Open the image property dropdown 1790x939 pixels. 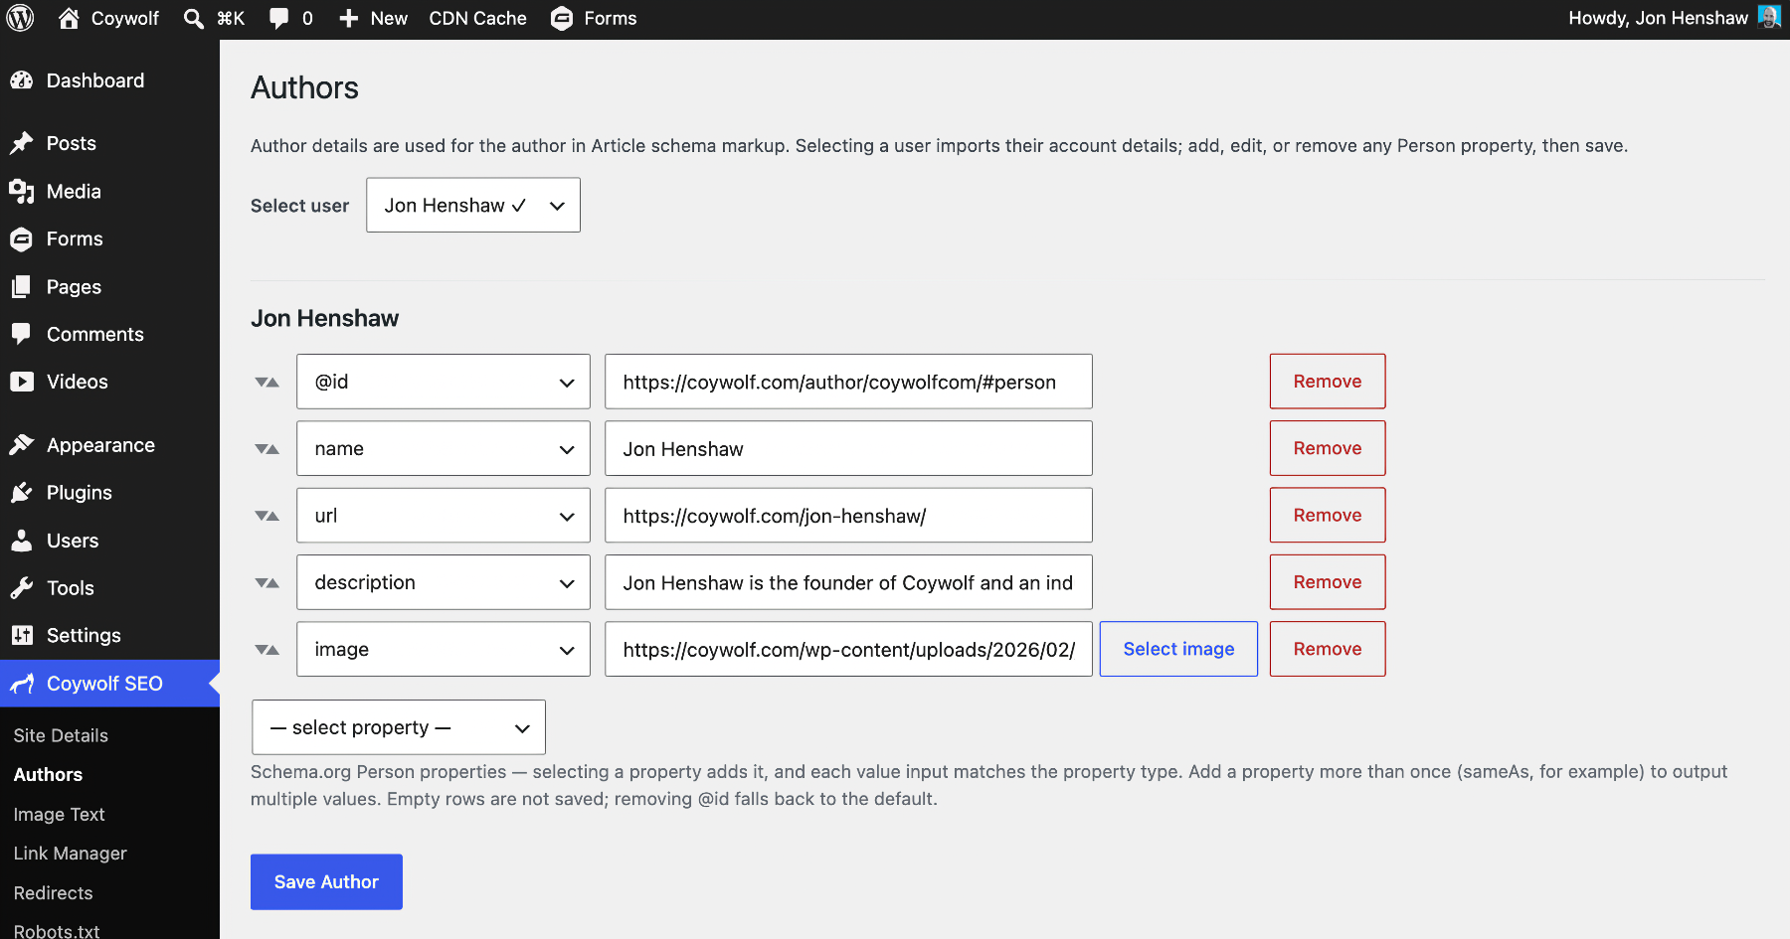tap(444, 649)
